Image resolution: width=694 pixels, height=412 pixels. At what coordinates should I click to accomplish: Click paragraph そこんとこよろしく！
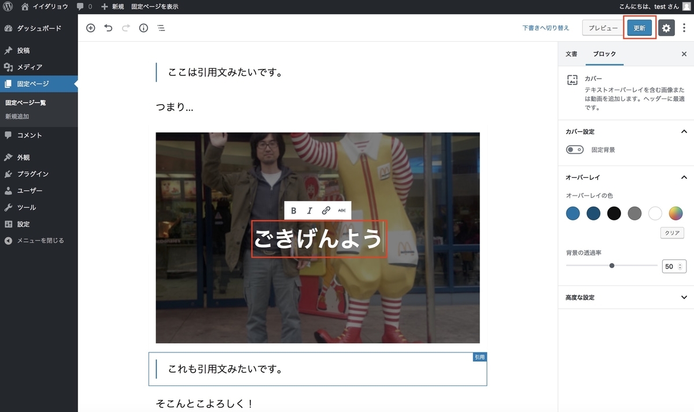click(x=205, y=403)
